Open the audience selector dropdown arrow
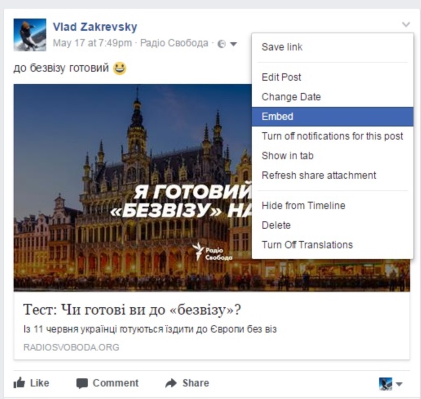This screenshot has height=399, width=421. coord(233,44)
